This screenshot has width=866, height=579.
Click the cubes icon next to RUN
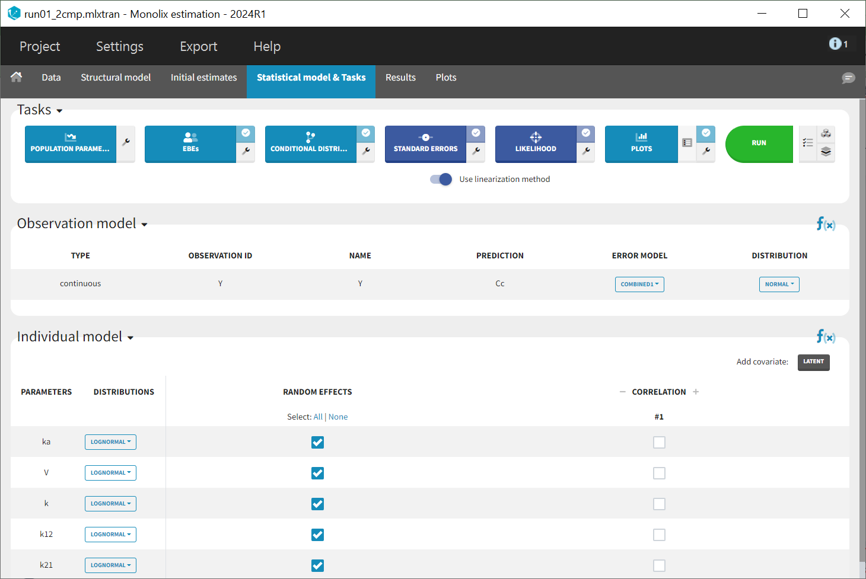(x=826, y=134)
